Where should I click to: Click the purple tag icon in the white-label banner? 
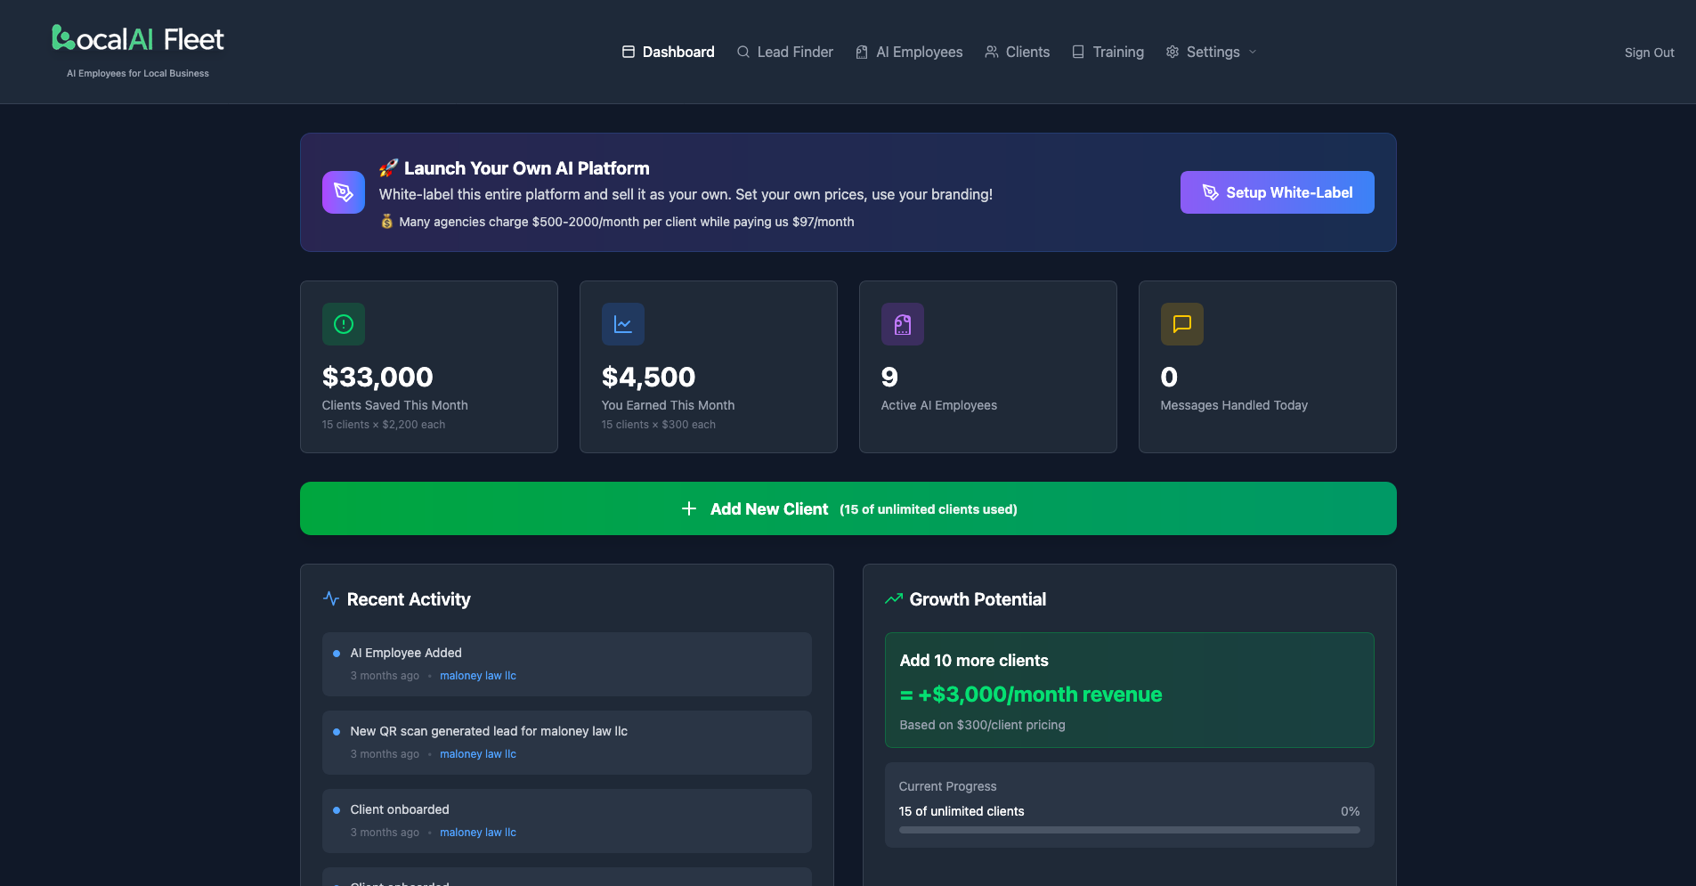click(343, 191)
